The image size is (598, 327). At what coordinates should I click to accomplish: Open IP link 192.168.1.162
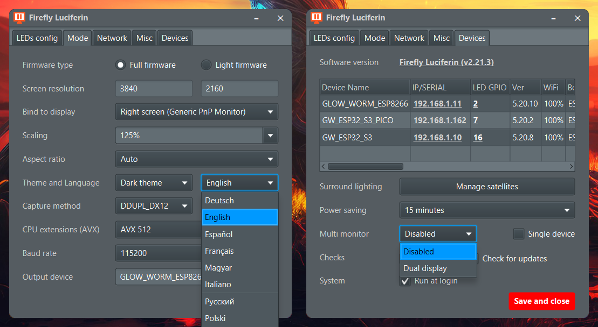(x=439, y=120)
